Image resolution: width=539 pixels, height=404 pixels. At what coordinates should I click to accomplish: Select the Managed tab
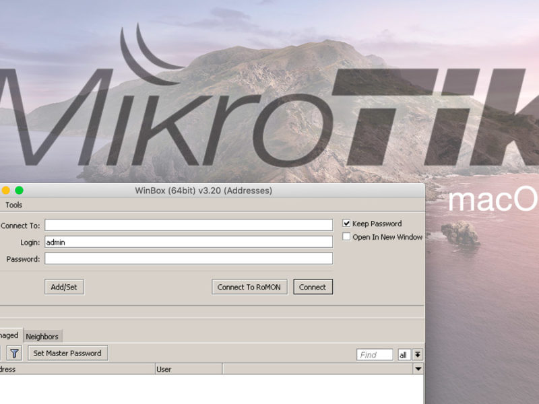tap(9, 335)
